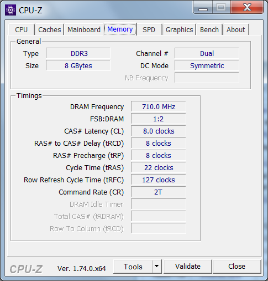268x281 pixels.
Task: Minimize the CPU-Z window
Action: point(203,8)
